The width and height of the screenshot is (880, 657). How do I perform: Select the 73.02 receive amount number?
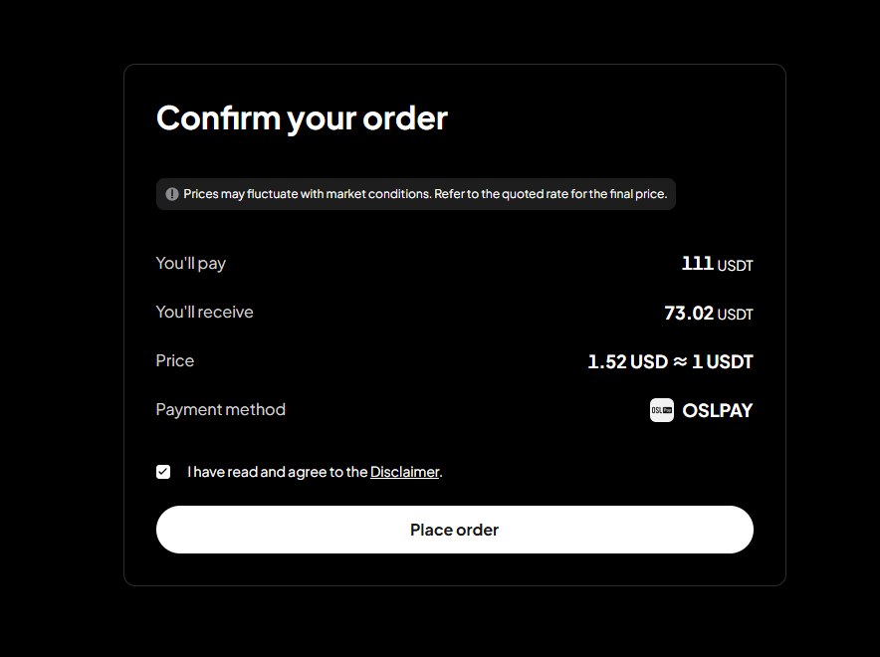click(689, 314)
